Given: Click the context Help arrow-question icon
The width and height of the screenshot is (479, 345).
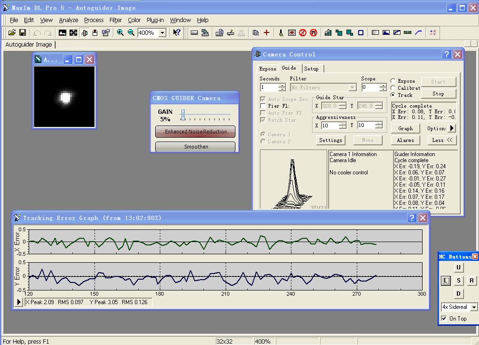Looking at the screenshot, I should [x=177, y=32].
